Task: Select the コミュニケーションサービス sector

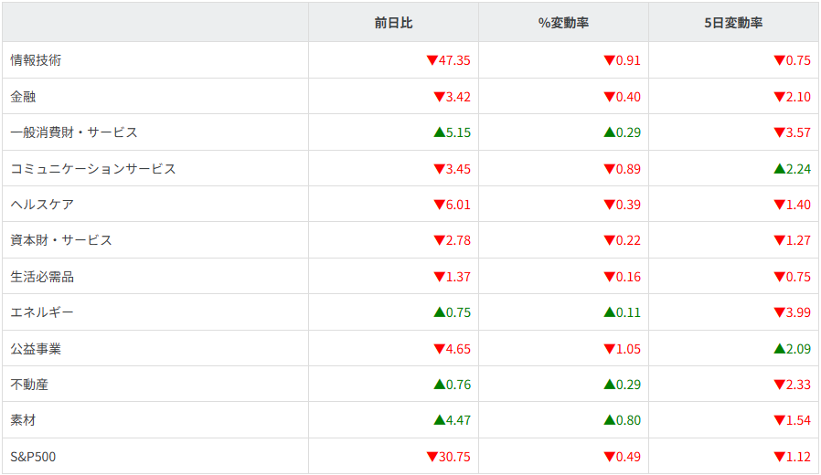Action: [92, 168]
